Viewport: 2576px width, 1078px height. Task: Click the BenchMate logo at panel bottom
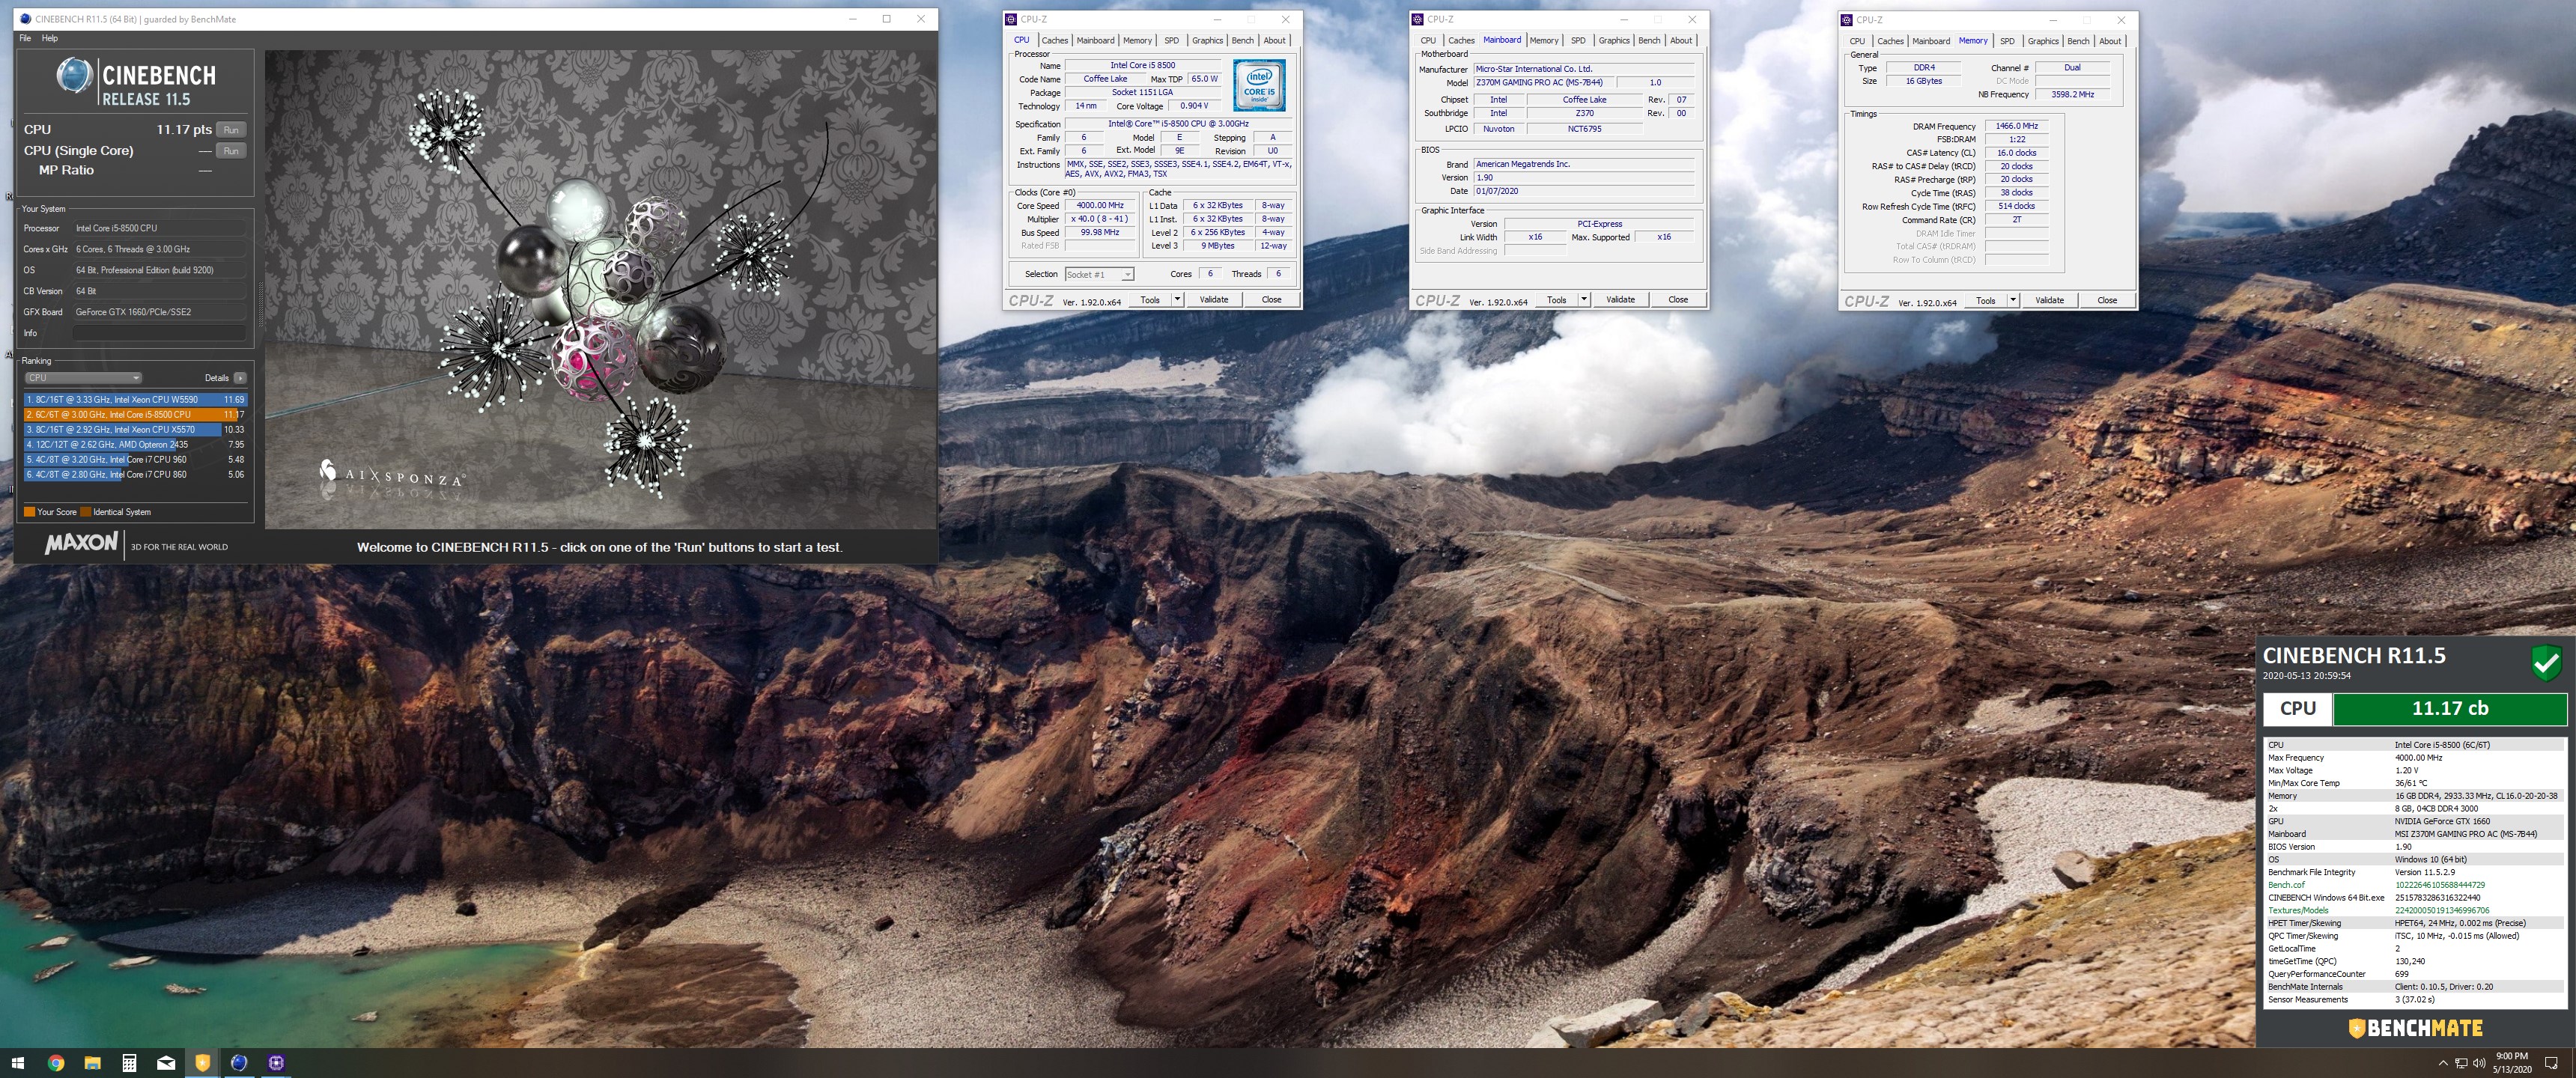[2415, 1028]
